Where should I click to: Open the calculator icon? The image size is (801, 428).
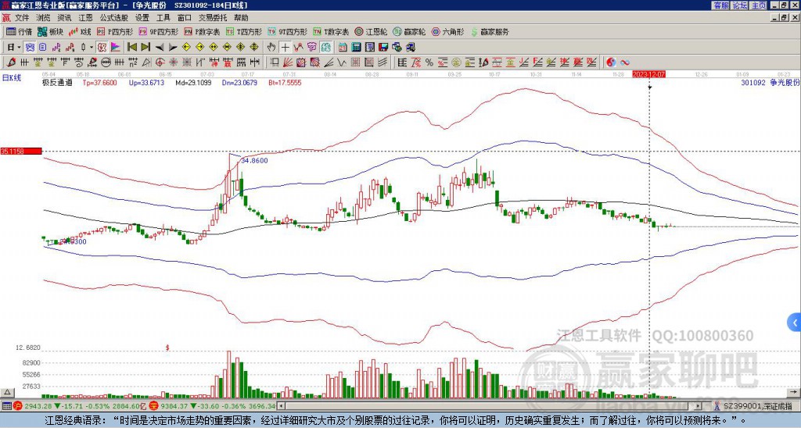(356, 48)
